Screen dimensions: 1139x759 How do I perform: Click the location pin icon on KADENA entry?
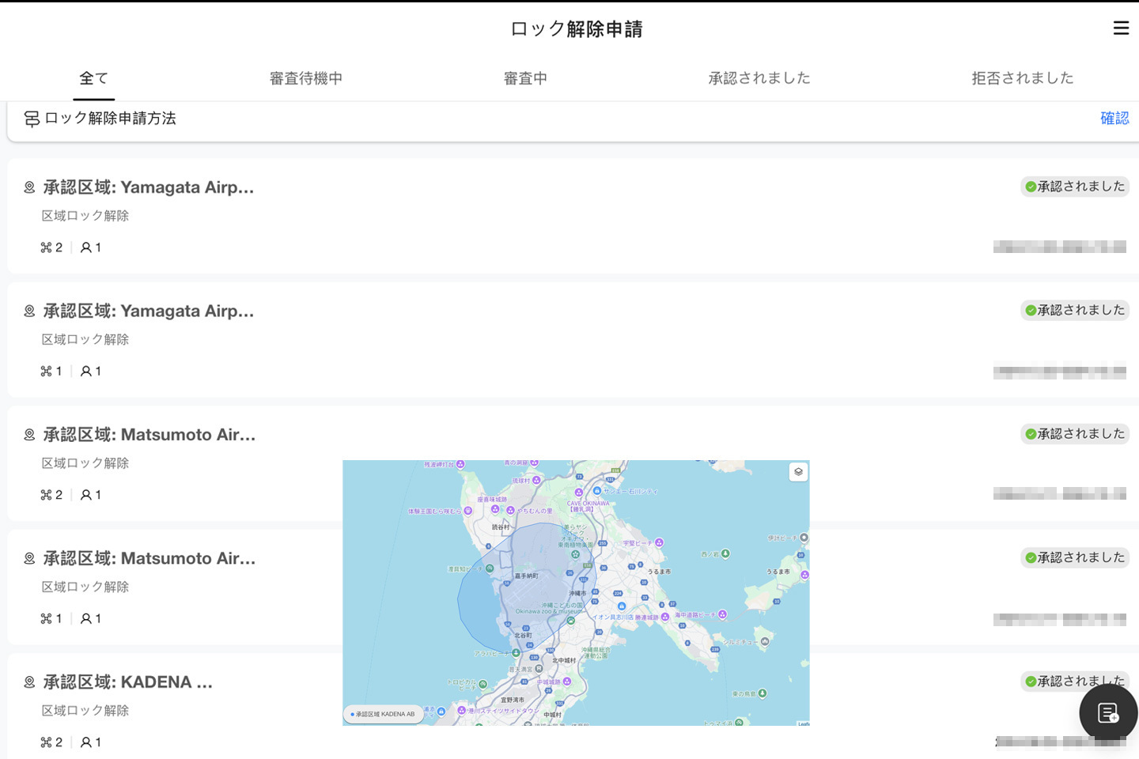(x=28, y=682)
